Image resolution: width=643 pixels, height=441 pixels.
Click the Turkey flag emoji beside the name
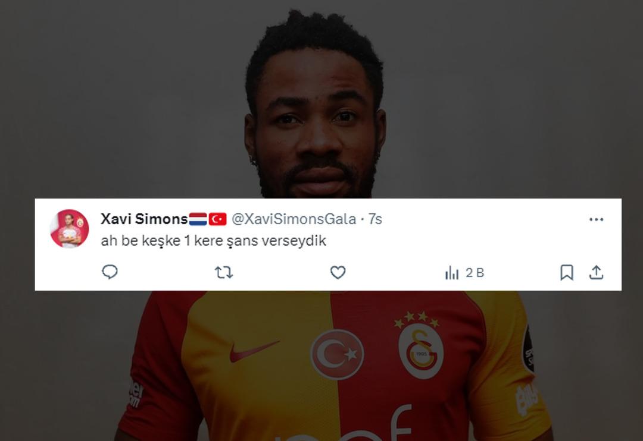pos(217,219)
